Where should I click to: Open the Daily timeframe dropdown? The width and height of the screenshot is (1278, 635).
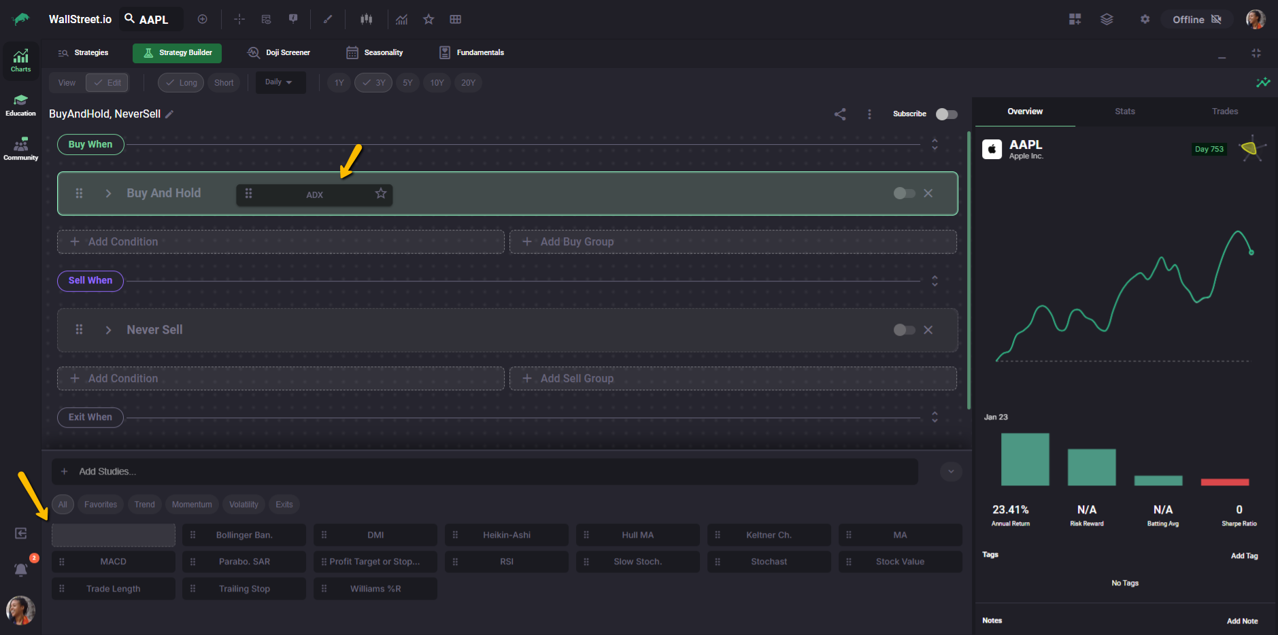click(x=279, y=82)
